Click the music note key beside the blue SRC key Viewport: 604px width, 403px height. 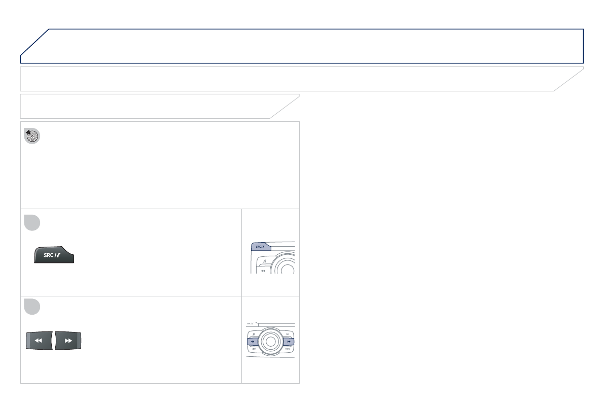tap(264, 261)
